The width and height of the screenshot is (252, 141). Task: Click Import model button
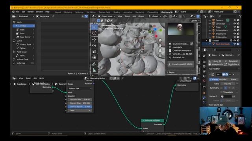click(x=181, y=64)
